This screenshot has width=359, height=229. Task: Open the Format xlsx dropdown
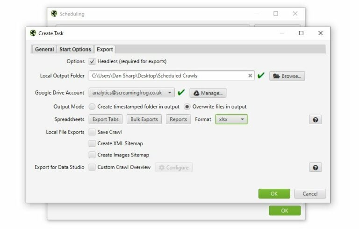231,119
